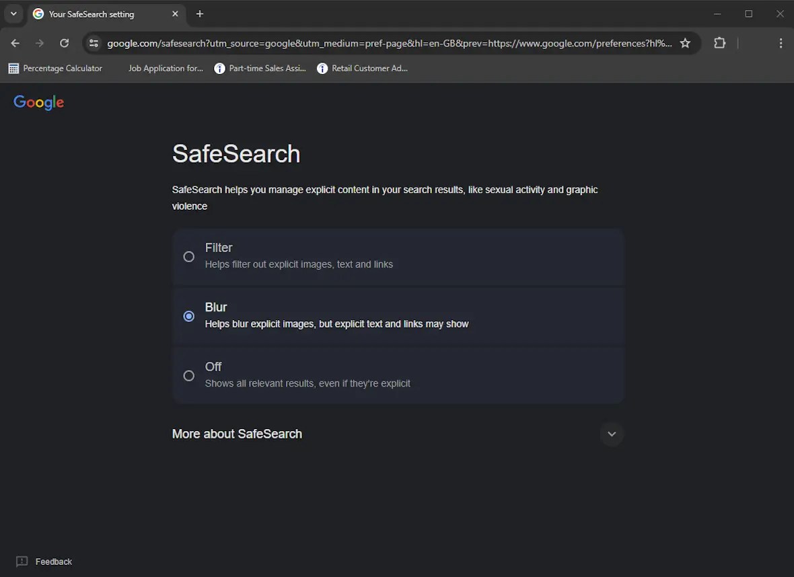Click the forward navigation arrow

39,42
